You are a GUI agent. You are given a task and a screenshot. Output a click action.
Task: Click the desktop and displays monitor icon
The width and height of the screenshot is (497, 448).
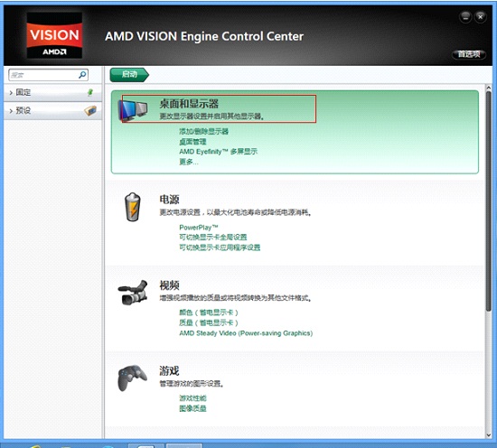click(133, 110)
